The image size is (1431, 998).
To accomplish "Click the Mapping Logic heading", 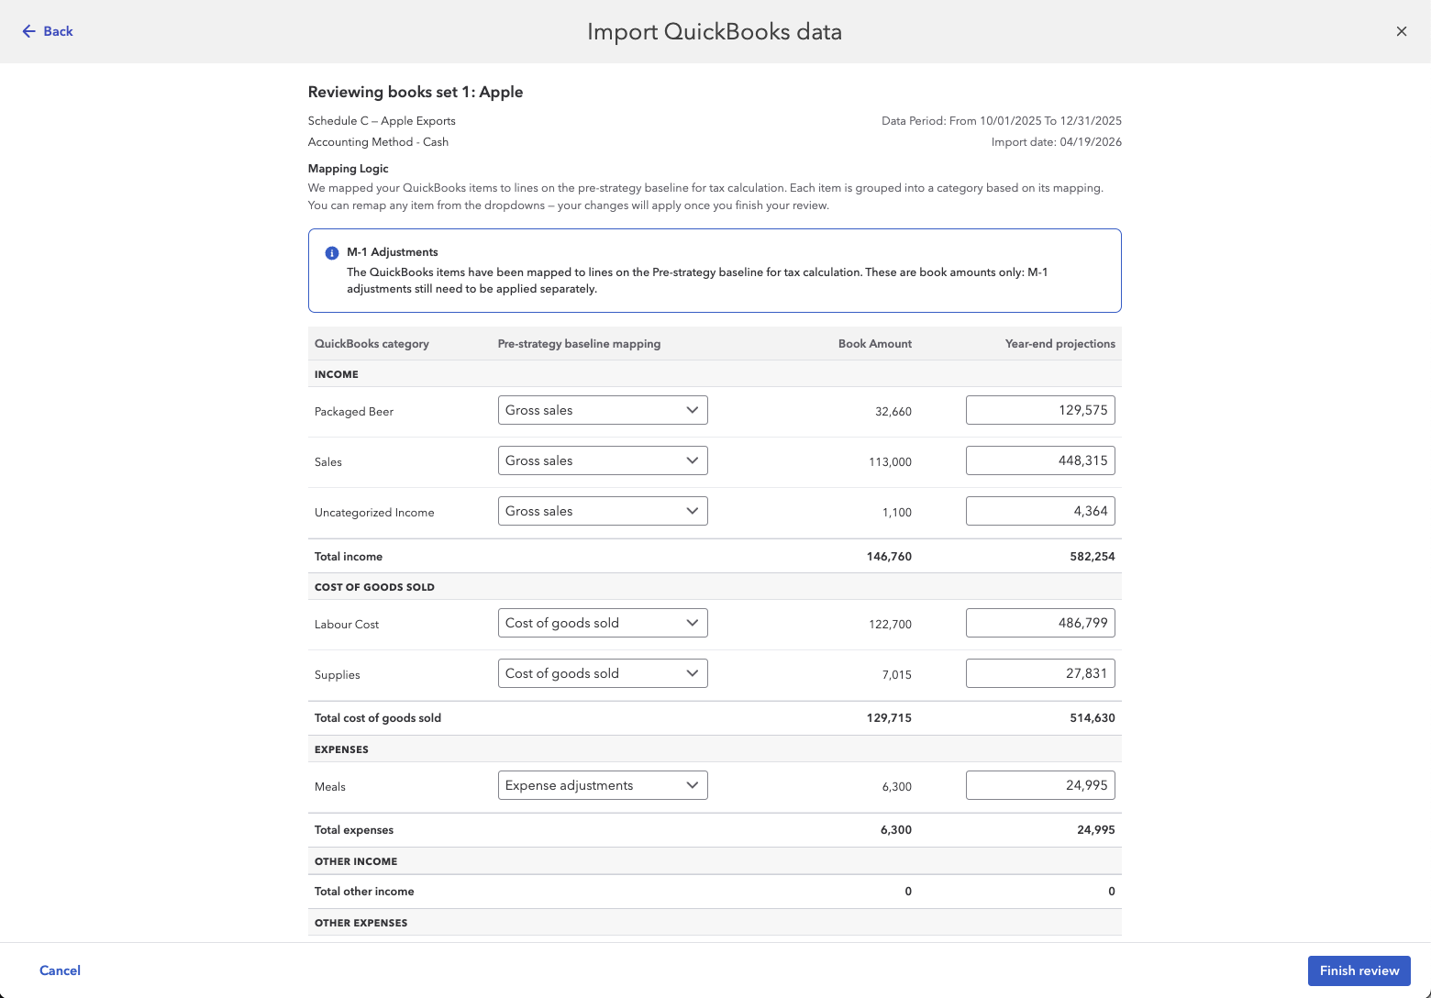I will 349,169.
